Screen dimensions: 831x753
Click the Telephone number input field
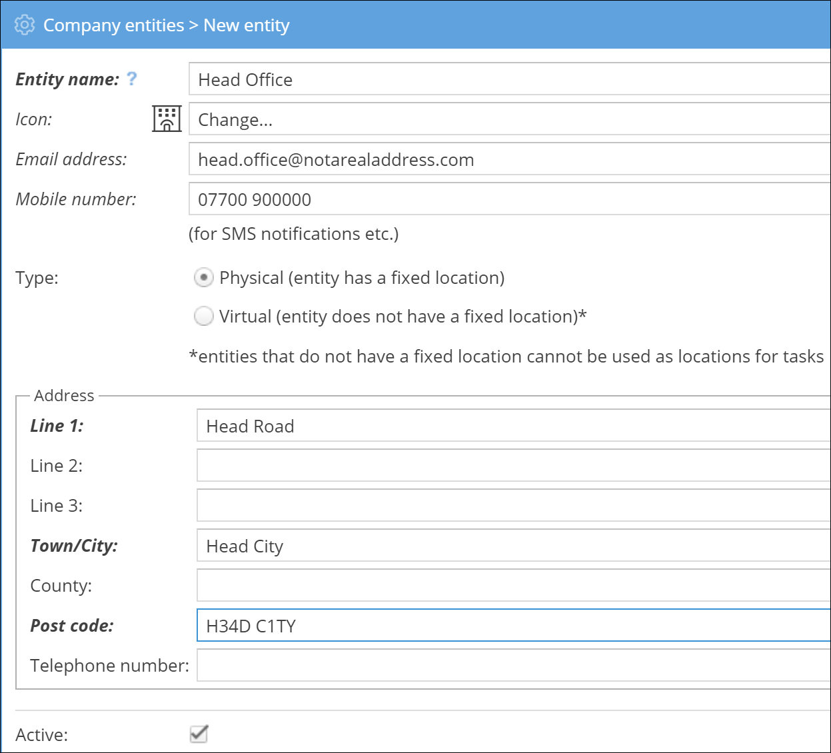click(x=513, y=666)
